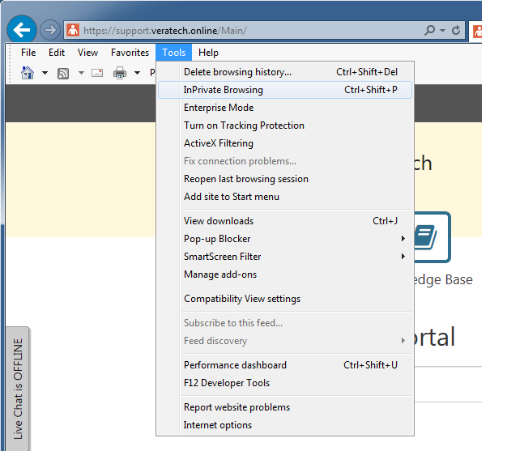Click the Knowledge Base book icon
This screenshot has height=451, width=507.
(432, 237)
